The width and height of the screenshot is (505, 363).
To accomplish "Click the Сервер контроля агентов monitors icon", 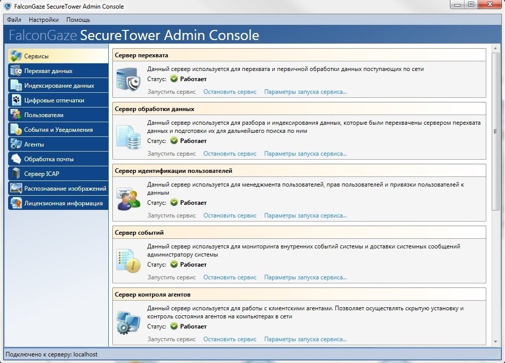I will coord(129,322).
